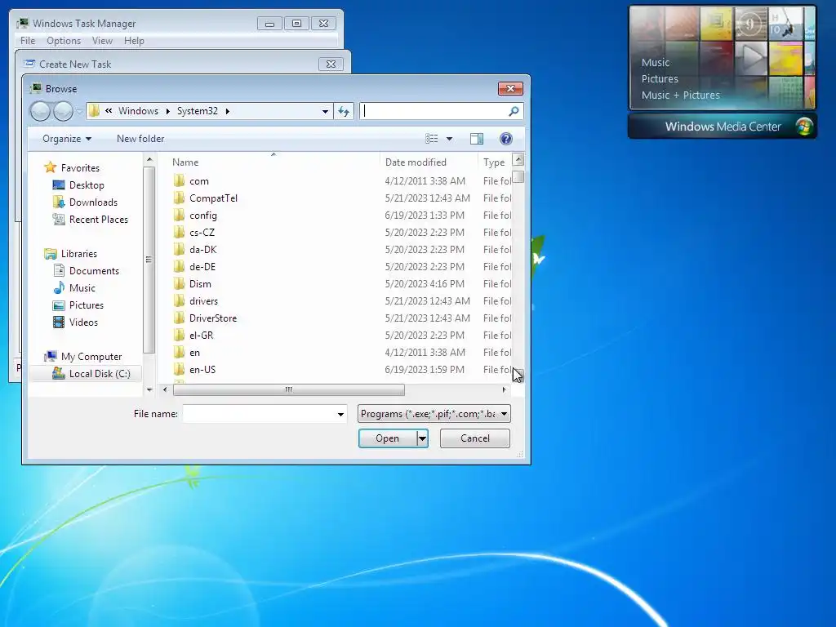This screenshot has width=836, height=627.
Task: Expand the address bar history dropdown
Action: [x=325, y=111]
